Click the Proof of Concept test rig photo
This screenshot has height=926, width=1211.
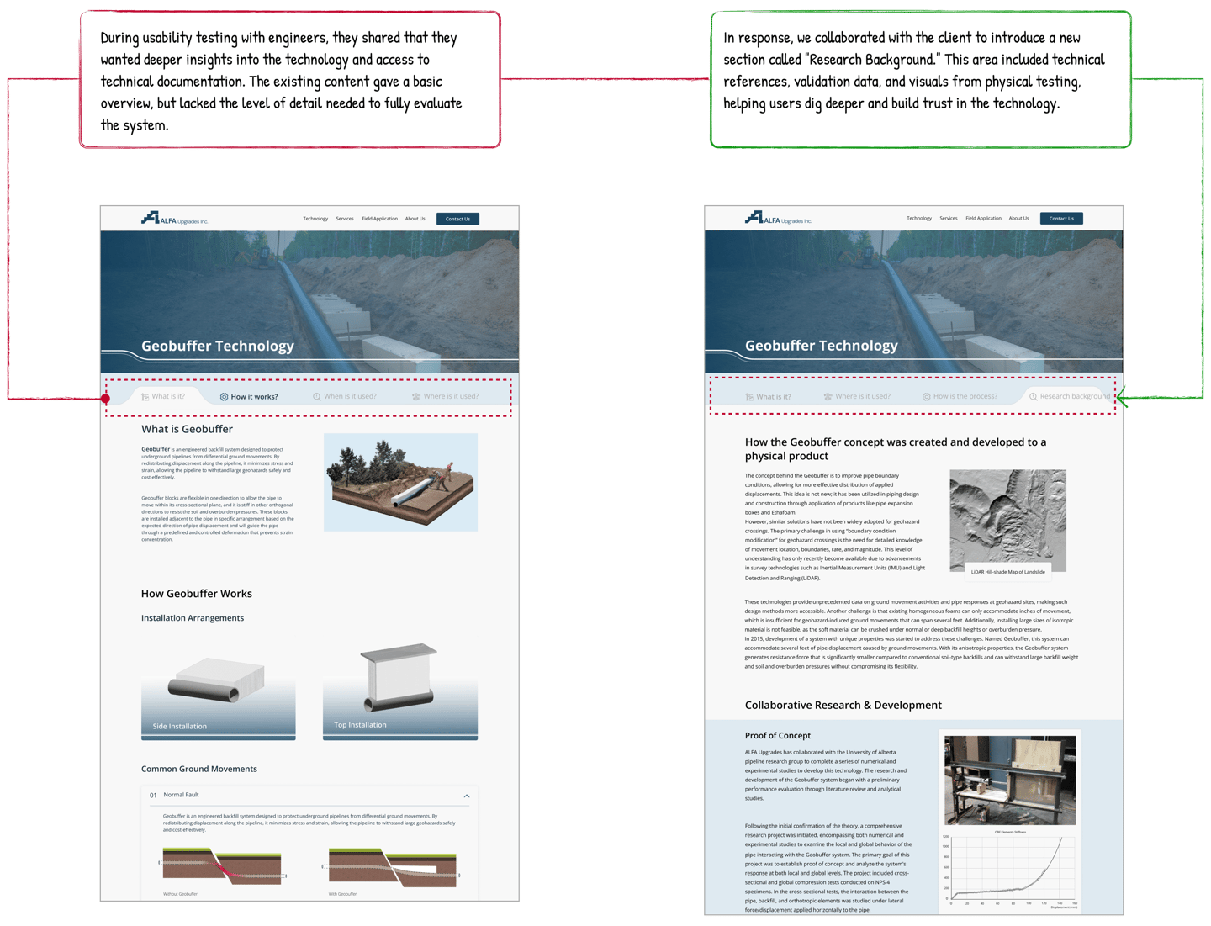pyautogui.click(x=1010, y=780)
